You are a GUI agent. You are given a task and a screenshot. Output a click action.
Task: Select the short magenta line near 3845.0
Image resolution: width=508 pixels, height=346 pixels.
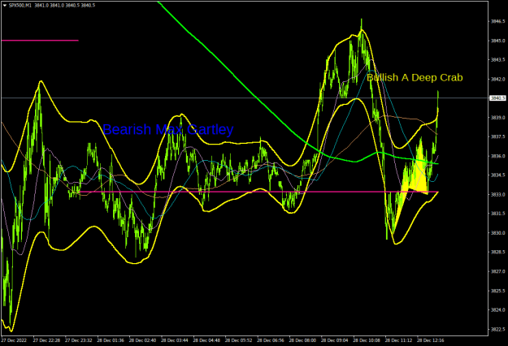(40, 41)
